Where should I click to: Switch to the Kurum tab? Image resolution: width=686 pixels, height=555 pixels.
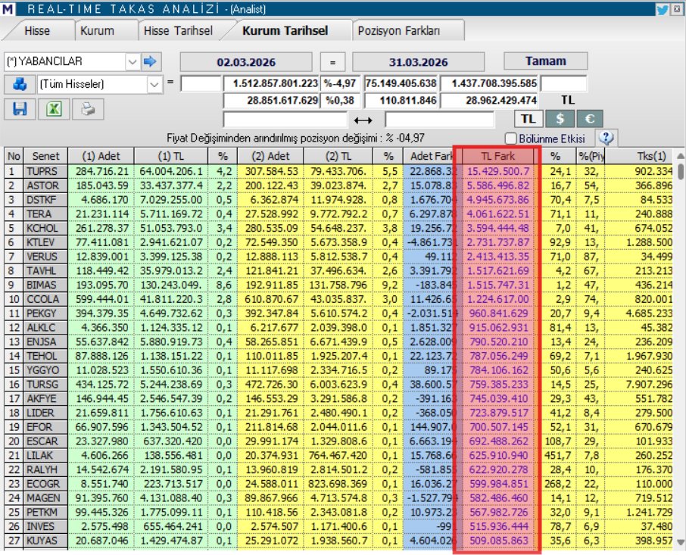click(x=97, y=30)
